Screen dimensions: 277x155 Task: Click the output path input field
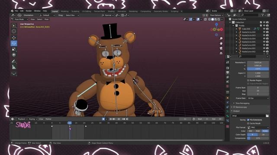click(x=248, y=116)
